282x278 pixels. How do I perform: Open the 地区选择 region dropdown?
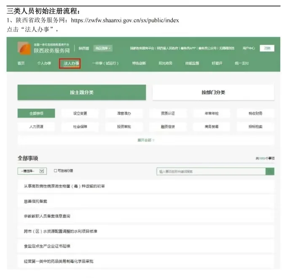[103, 48]
